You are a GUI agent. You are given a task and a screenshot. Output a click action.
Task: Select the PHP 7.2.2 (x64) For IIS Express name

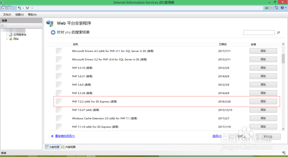point(94,102)
